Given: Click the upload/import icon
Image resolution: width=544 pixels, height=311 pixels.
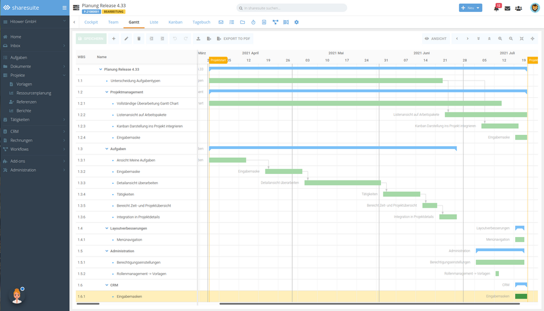Looking at the screenshot, I should (x=198, y=39).
